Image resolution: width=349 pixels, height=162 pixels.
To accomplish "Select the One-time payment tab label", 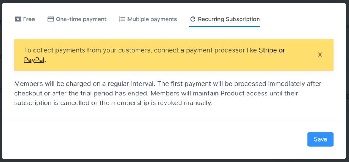I will point(81,19).
